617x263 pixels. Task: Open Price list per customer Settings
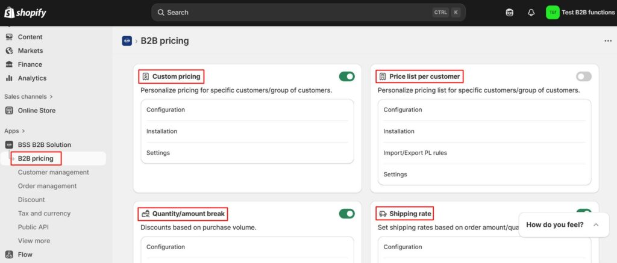click(484, 175)
